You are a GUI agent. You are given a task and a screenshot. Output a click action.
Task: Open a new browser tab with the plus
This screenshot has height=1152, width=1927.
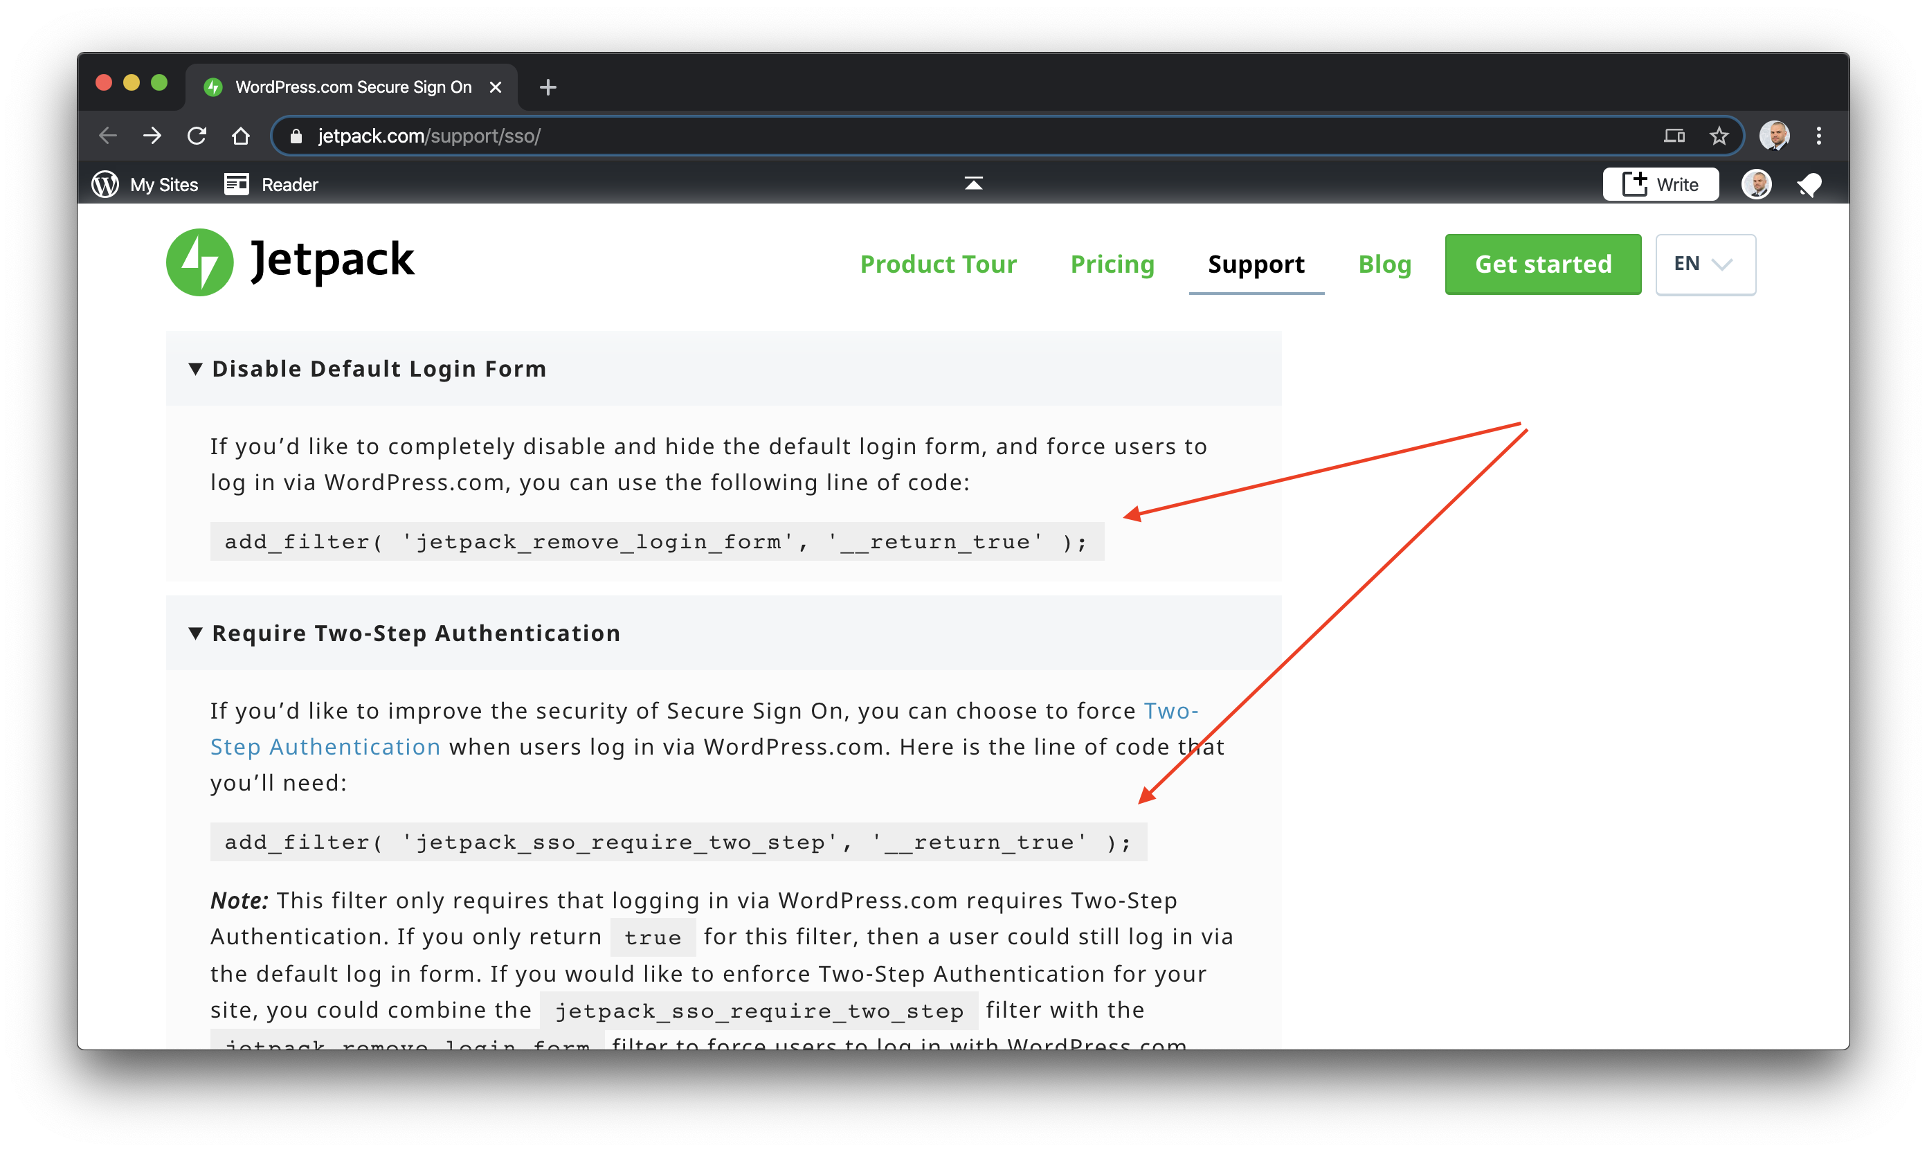[x=548, y=87]
